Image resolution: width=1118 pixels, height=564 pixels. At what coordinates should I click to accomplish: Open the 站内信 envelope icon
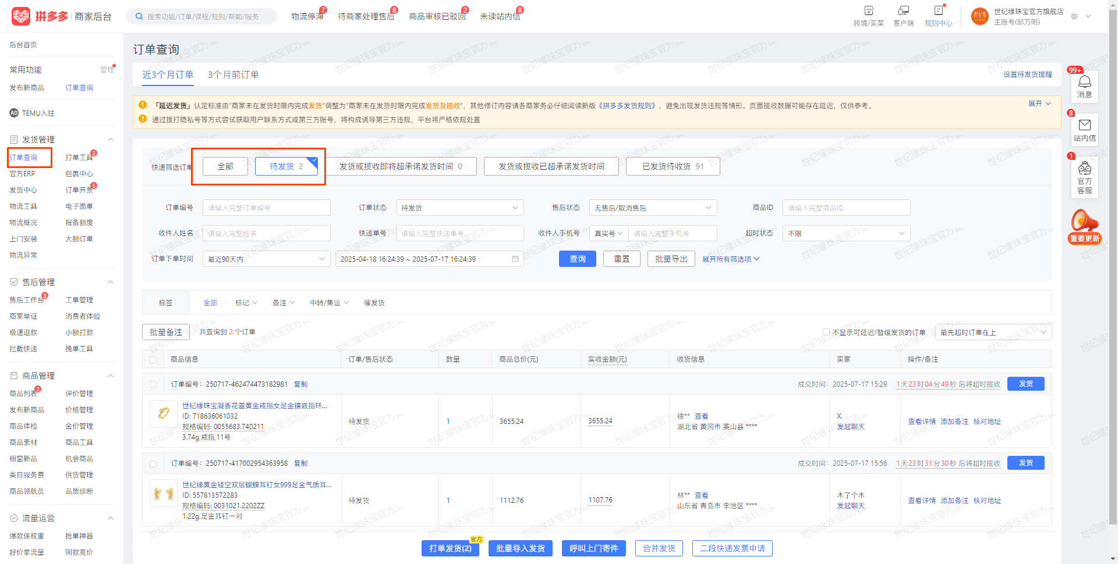(x=1084, y=125)
